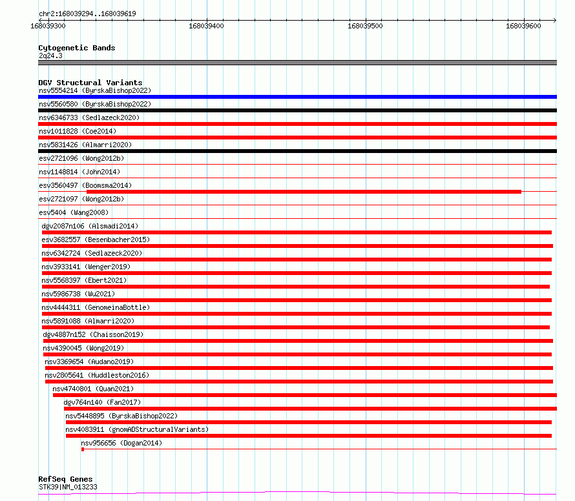
Task: Open esv3682557 (Besenbacher2015) variant label
Action: click(96, 240)
